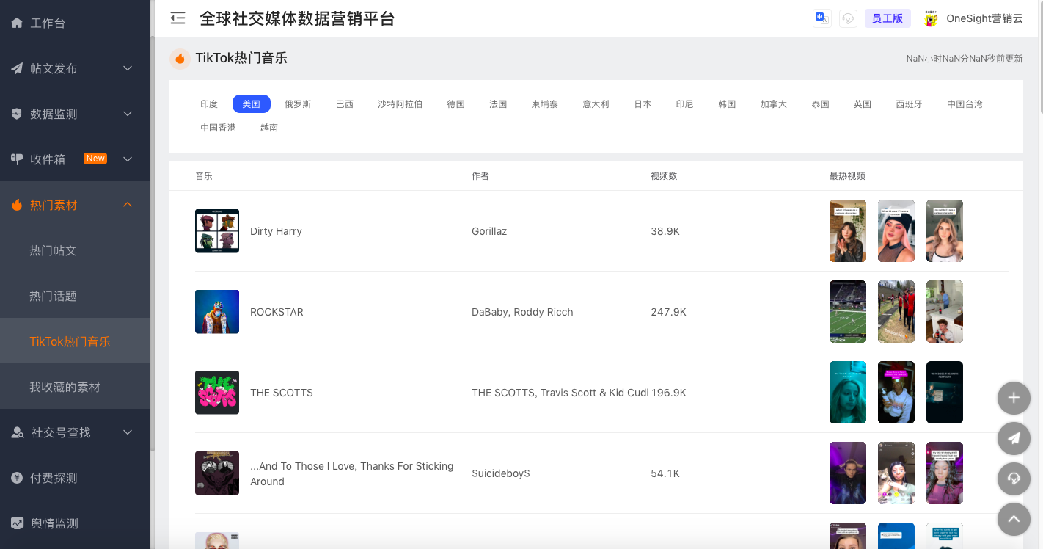Screen dimensions: 1043x549
Task: Switch to the 韩国 country tab
Action: [x=727, y=104]
